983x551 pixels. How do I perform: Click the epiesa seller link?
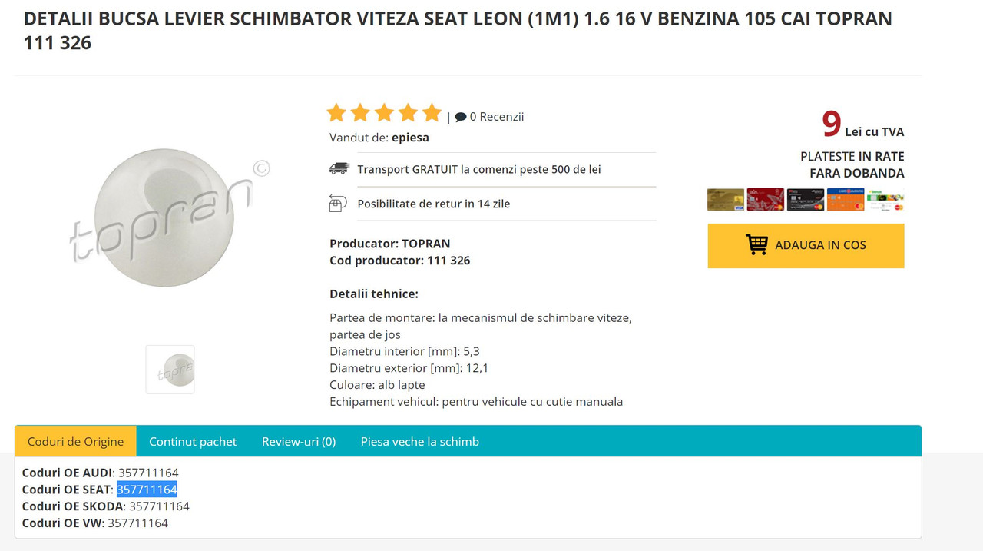point(410,138)
